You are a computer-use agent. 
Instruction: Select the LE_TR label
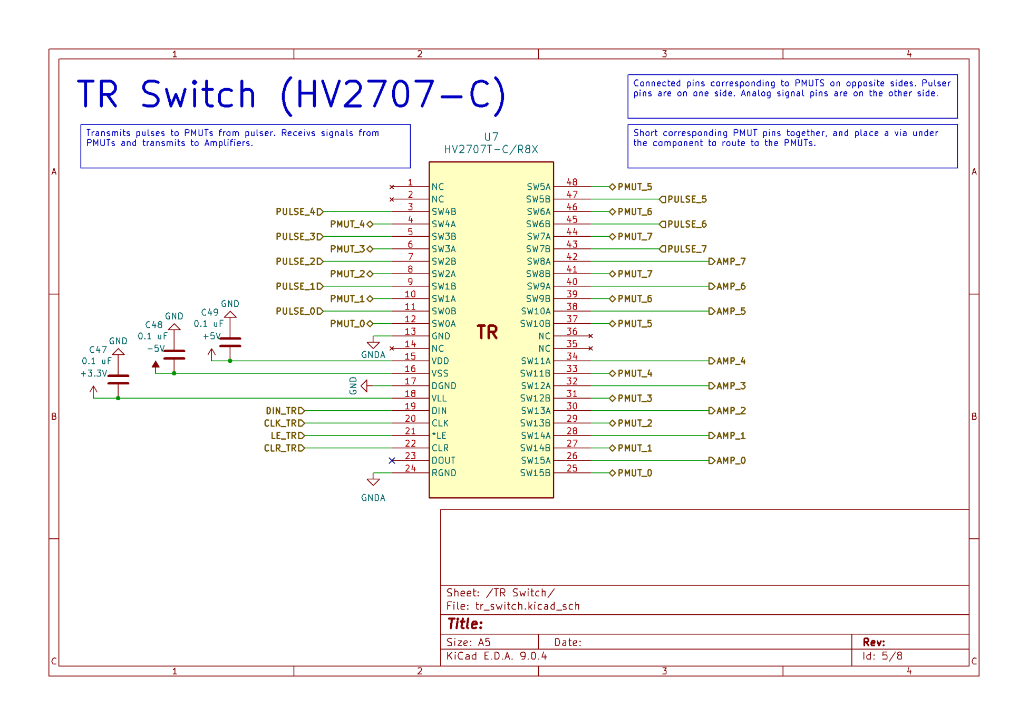287,436
